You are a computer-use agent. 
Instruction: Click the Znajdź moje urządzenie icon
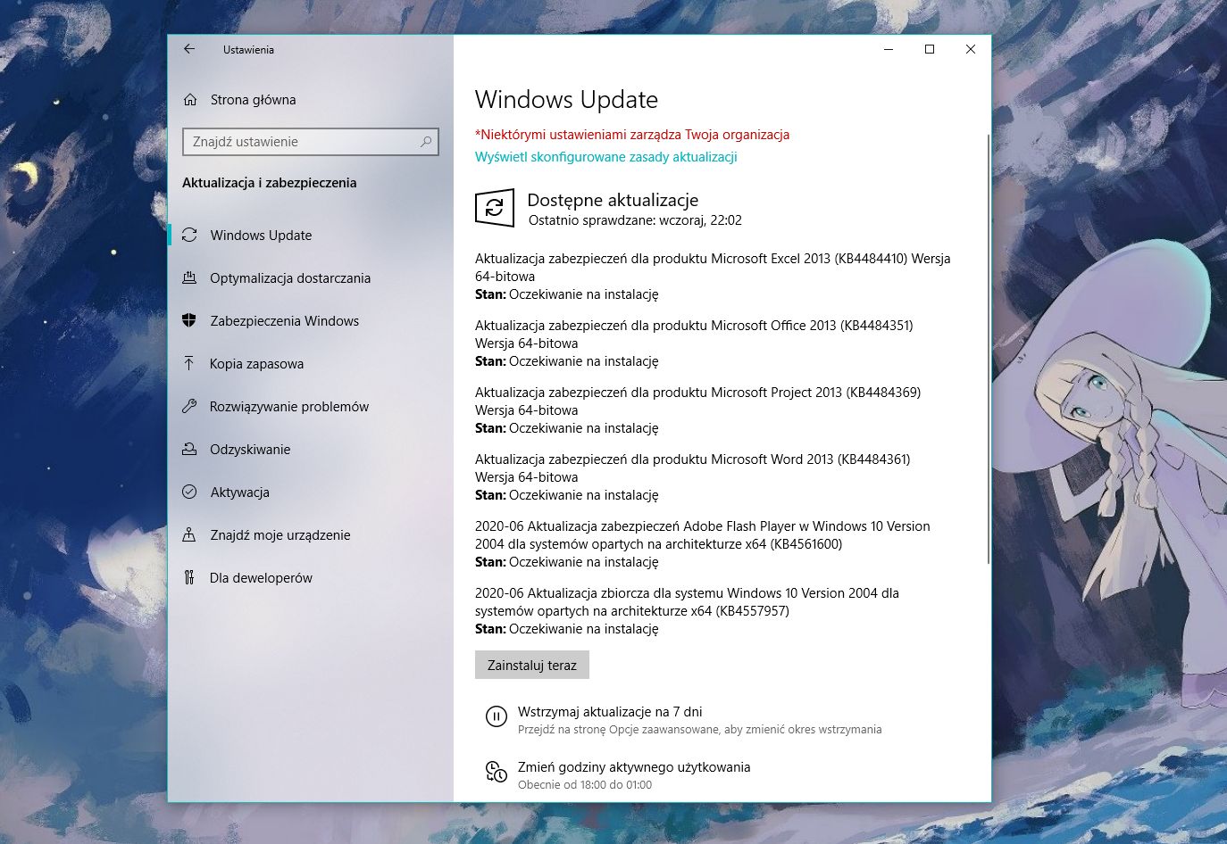(x=189, y=535)
